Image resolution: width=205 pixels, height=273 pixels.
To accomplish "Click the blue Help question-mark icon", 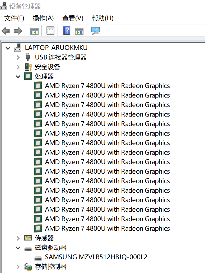I will click(x=67, y=31).
